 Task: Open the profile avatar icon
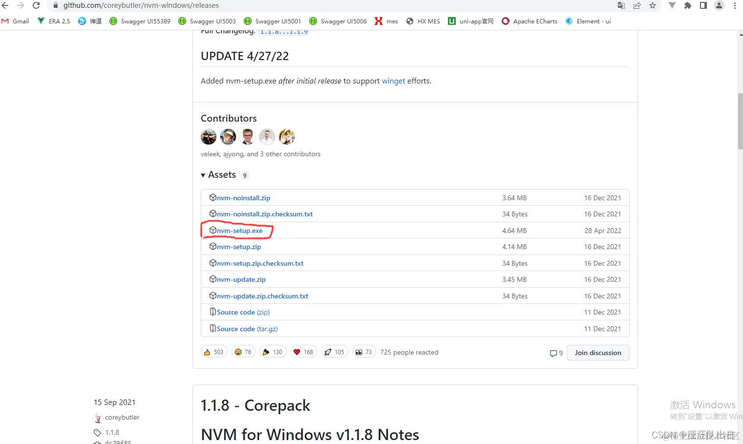(x=719, y=5)
